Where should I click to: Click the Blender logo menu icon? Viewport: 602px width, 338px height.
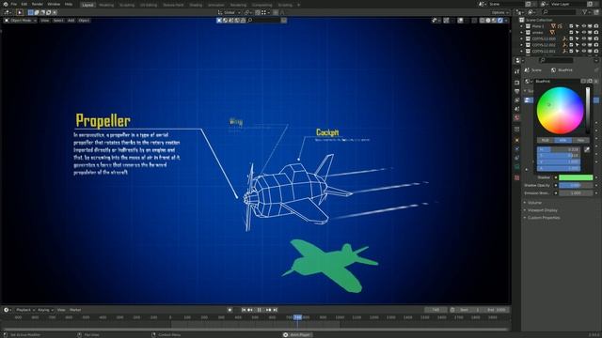6,4
